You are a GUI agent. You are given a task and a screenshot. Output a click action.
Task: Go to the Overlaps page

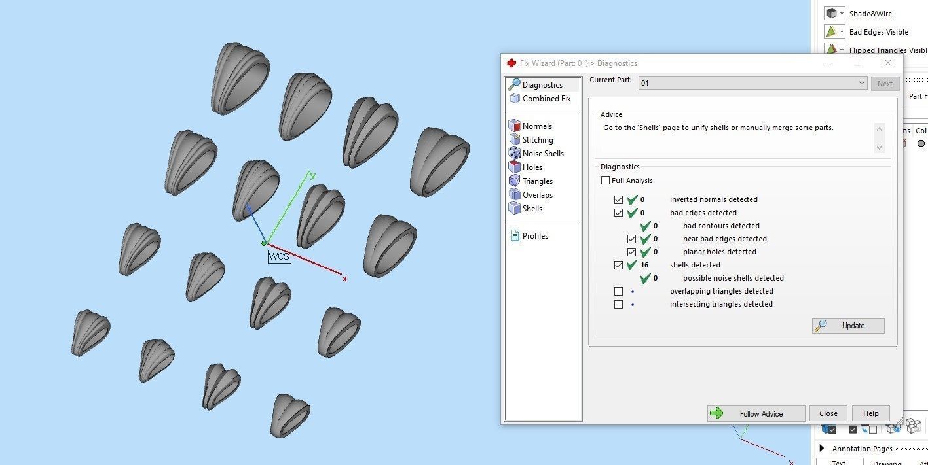pos(536,195)
